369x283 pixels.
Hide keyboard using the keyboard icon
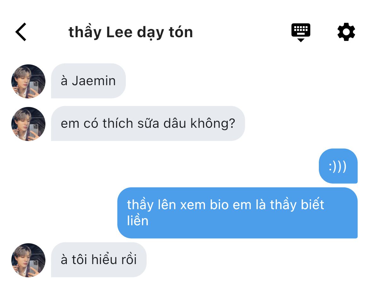(x=301, y=32)
